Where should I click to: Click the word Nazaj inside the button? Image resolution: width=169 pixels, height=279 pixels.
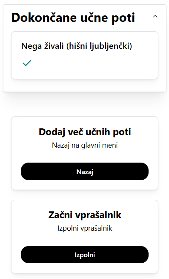click(85, 172)
